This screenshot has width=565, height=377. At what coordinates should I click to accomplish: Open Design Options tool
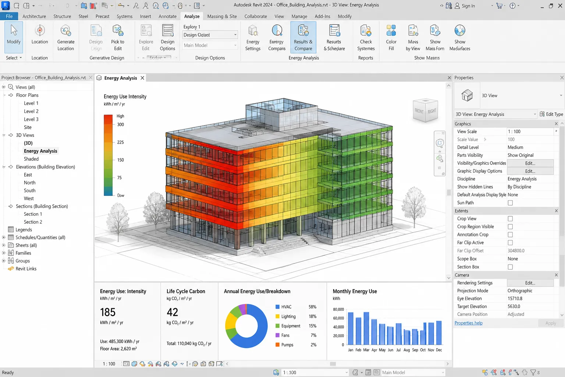point(167,38)
